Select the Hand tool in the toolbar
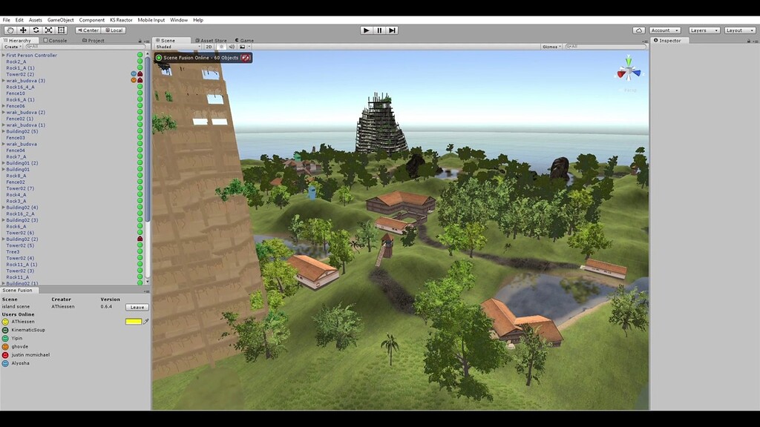Image resolution: width=760 pixels, height=427 pixels. click(10, 30)
